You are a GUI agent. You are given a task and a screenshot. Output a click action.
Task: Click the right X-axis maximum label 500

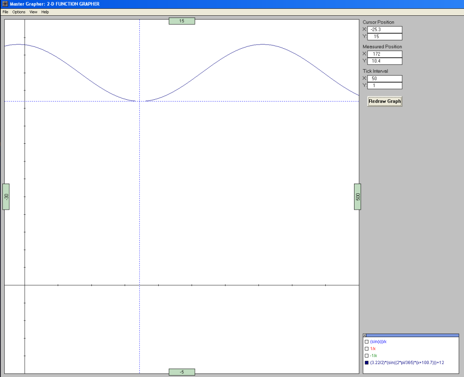pos(357,197)
